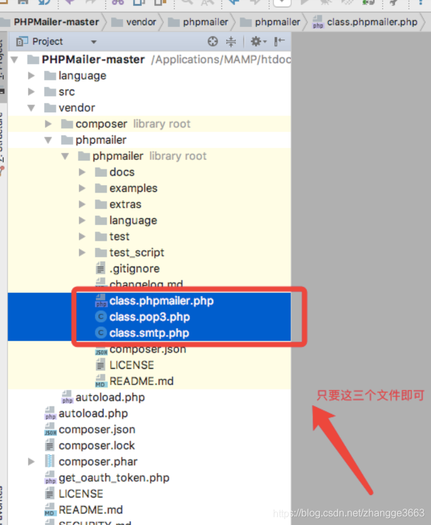The height and width of the screenshot is (525, 431).
Task: Select README.md inside phpmailer library root
Action: pos(135,381)
